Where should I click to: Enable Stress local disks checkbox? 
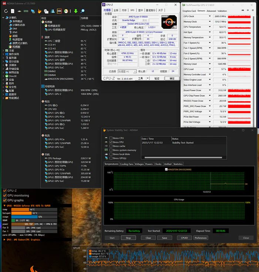pos(111,154)
